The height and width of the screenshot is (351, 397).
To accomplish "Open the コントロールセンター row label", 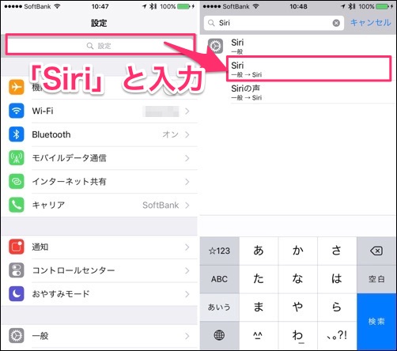I will tap(74, 270).
